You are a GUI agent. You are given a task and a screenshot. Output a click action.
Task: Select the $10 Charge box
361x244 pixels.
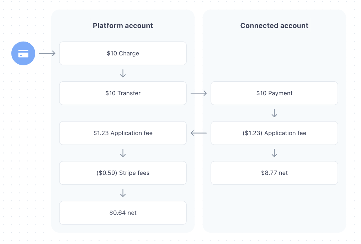point(123,53)
